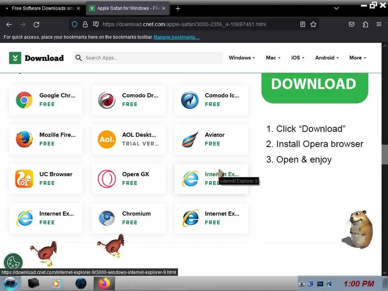Click the green DOWNLOAD button
The width and height of the screenshot is (388, 291).
[x=314, y=88]
